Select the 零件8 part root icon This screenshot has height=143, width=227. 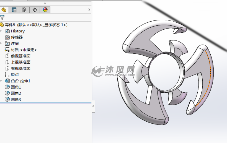click(x=2, y=25)
